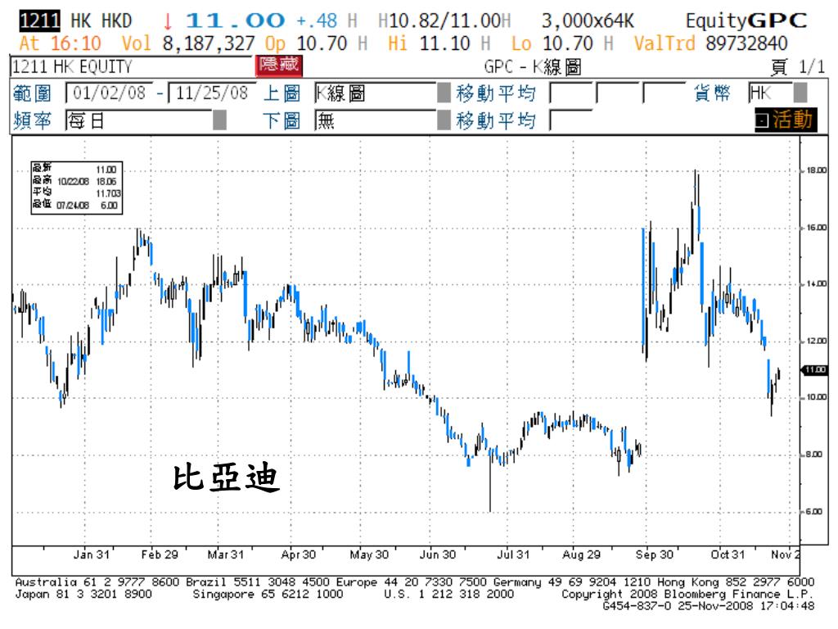Click the lower chart moving average field
Viewport: 838px width, 629px height.
pos(570,120)
